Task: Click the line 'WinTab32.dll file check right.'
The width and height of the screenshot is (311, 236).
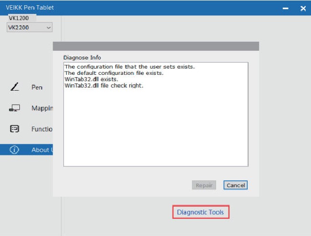Action: coord(104,85)
